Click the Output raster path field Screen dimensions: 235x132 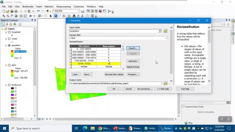[116, 83]
